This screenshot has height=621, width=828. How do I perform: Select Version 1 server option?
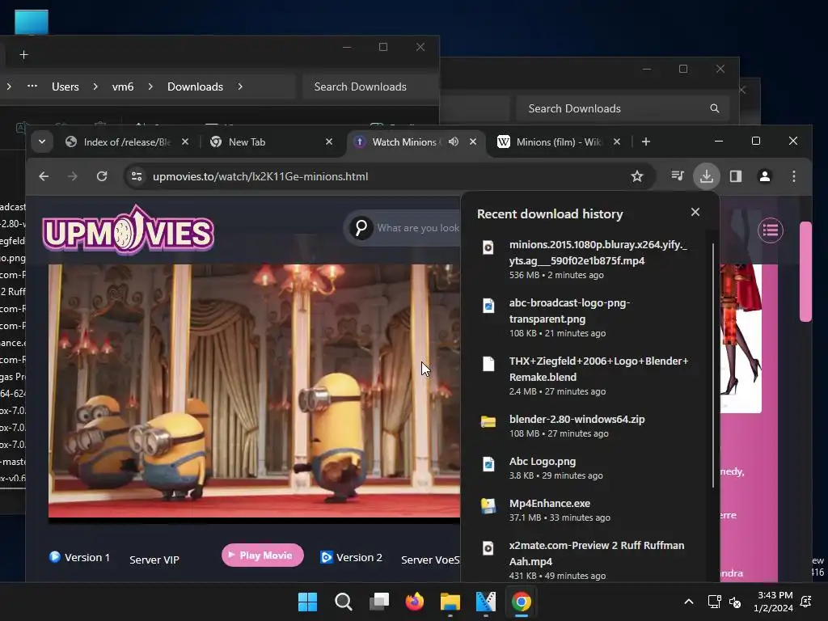(80, 557)
